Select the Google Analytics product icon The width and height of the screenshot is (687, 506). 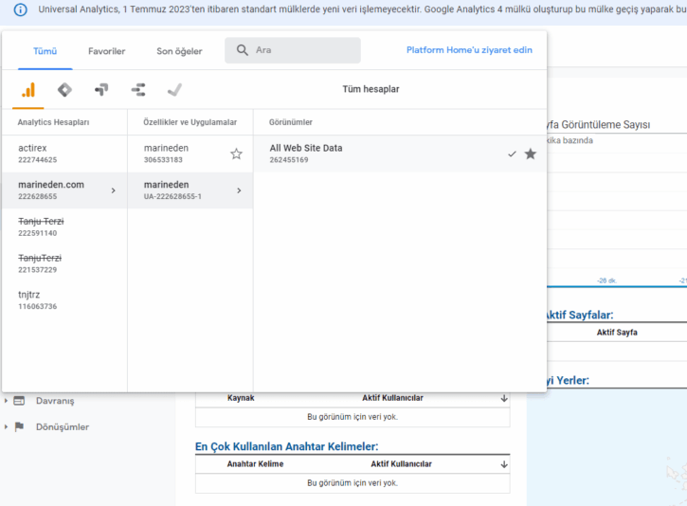(28, 90)
